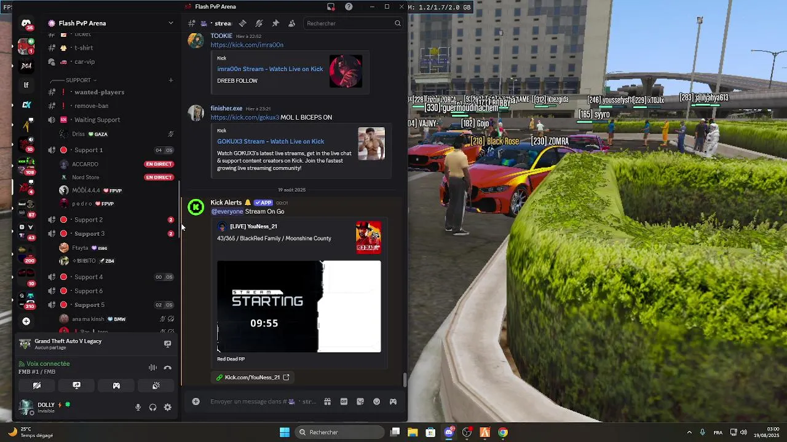Open the DOA server icon
This screenshot has height=442, width=787.
click(x=26, y=66)
